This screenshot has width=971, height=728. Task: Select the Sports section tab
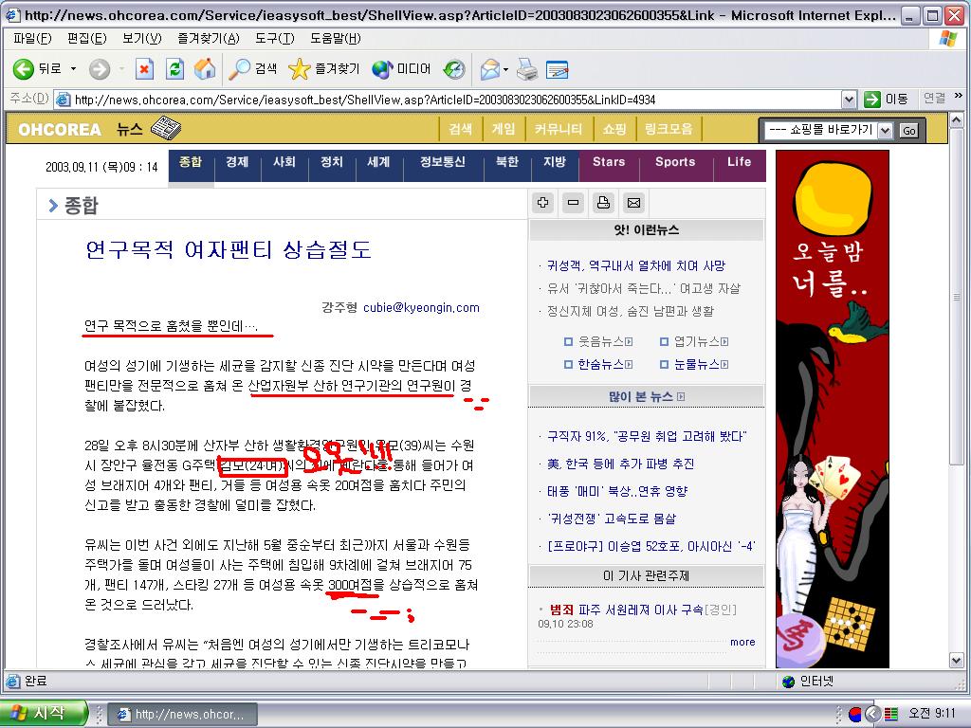(675, 162)
